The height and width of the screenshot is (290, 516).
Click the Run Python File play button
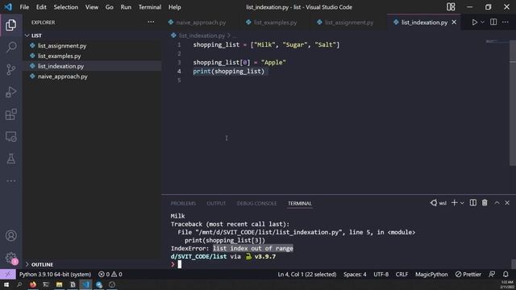click(x=474, y=23)
